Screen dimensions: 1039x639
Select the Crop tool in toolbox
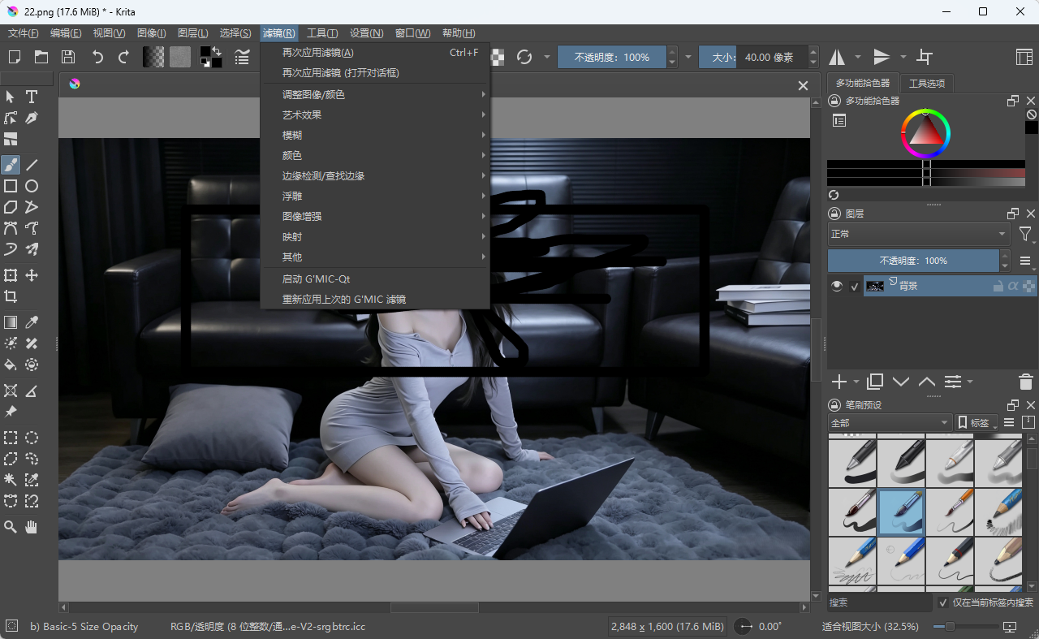(x=11, y=296)
